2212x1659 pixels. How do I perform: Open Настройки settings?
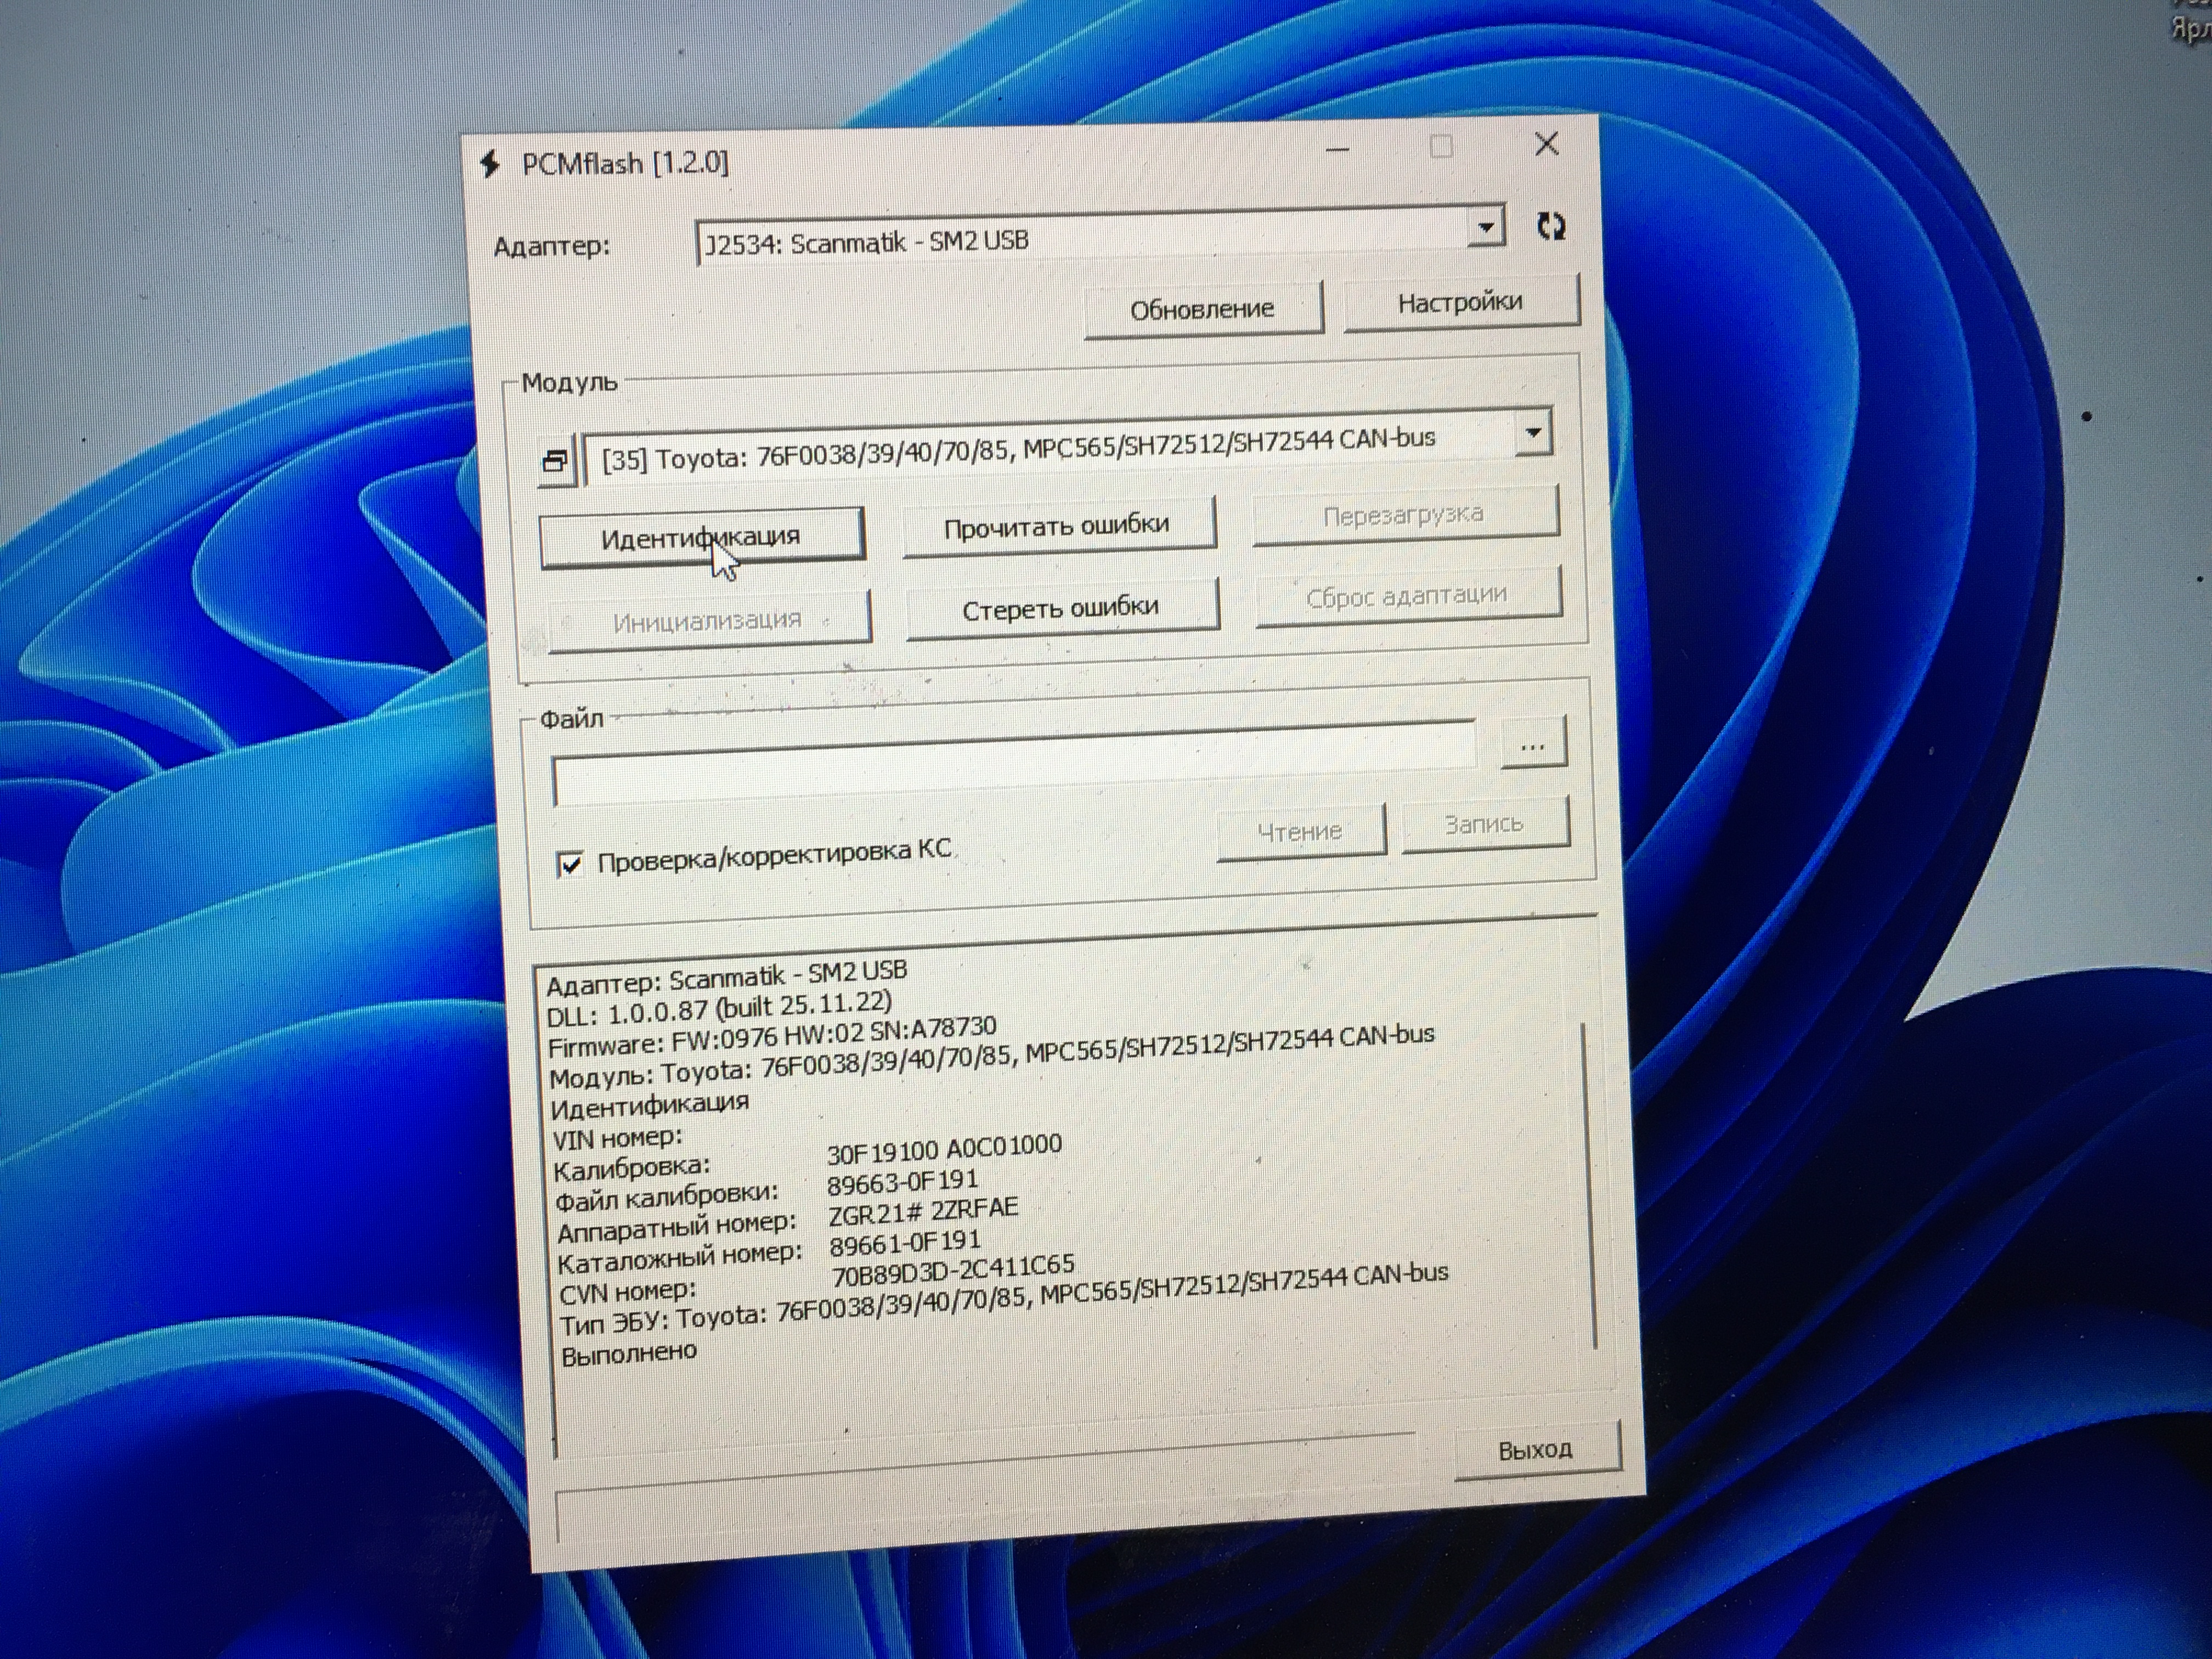pos(1459,303)
